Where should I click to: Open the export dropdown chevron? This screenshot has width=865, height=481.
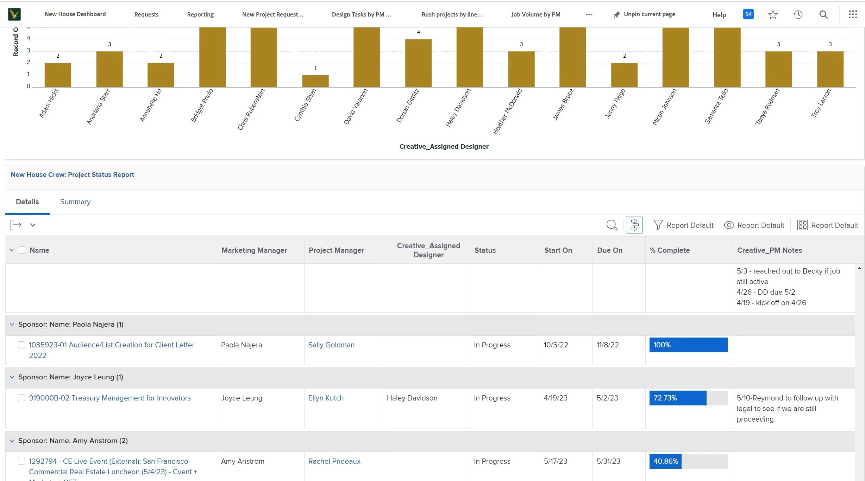coord(33,225)
